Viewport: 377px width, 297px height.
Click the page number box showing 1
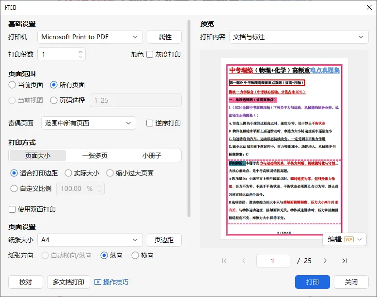273,261
